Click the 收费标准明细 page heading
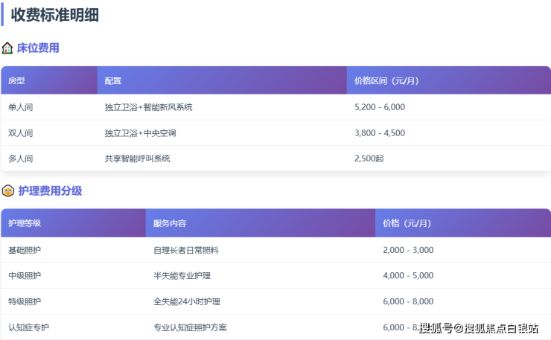551x340 pixels. coord(55,14)
